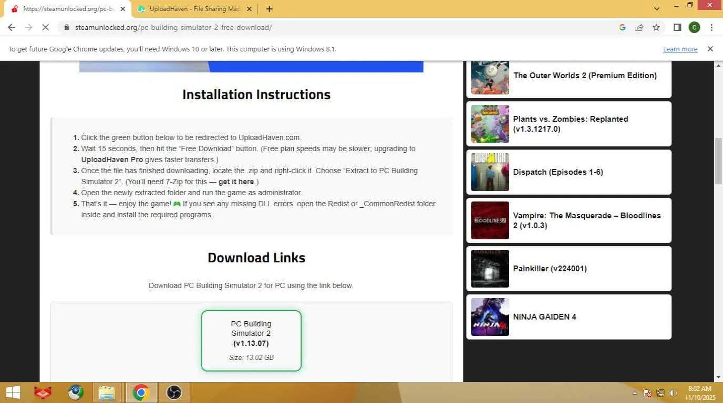This screenshot has height=403, width=723.
Task: Open the network status tray icon
Action: click(x=660, y=393)
